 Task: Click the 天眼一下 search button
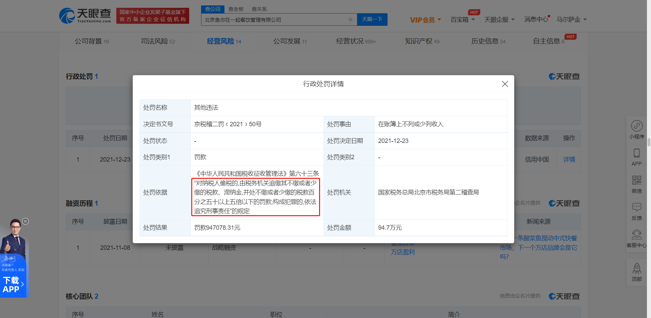tap(372, 19)
